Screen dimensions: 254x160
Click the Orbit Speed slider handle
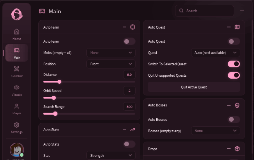tap(54, 98)
